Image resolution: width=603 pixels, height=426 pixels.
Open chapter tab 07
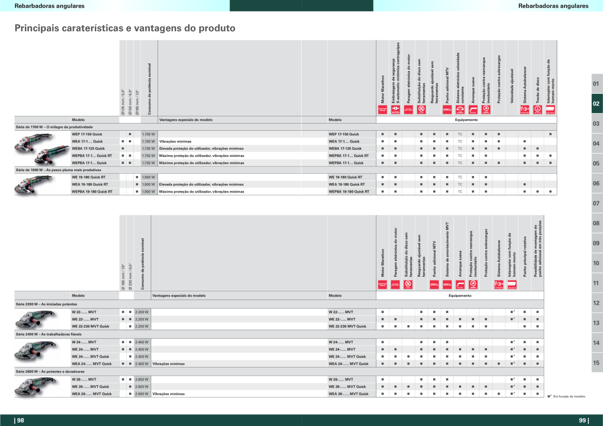coord(597,203)
